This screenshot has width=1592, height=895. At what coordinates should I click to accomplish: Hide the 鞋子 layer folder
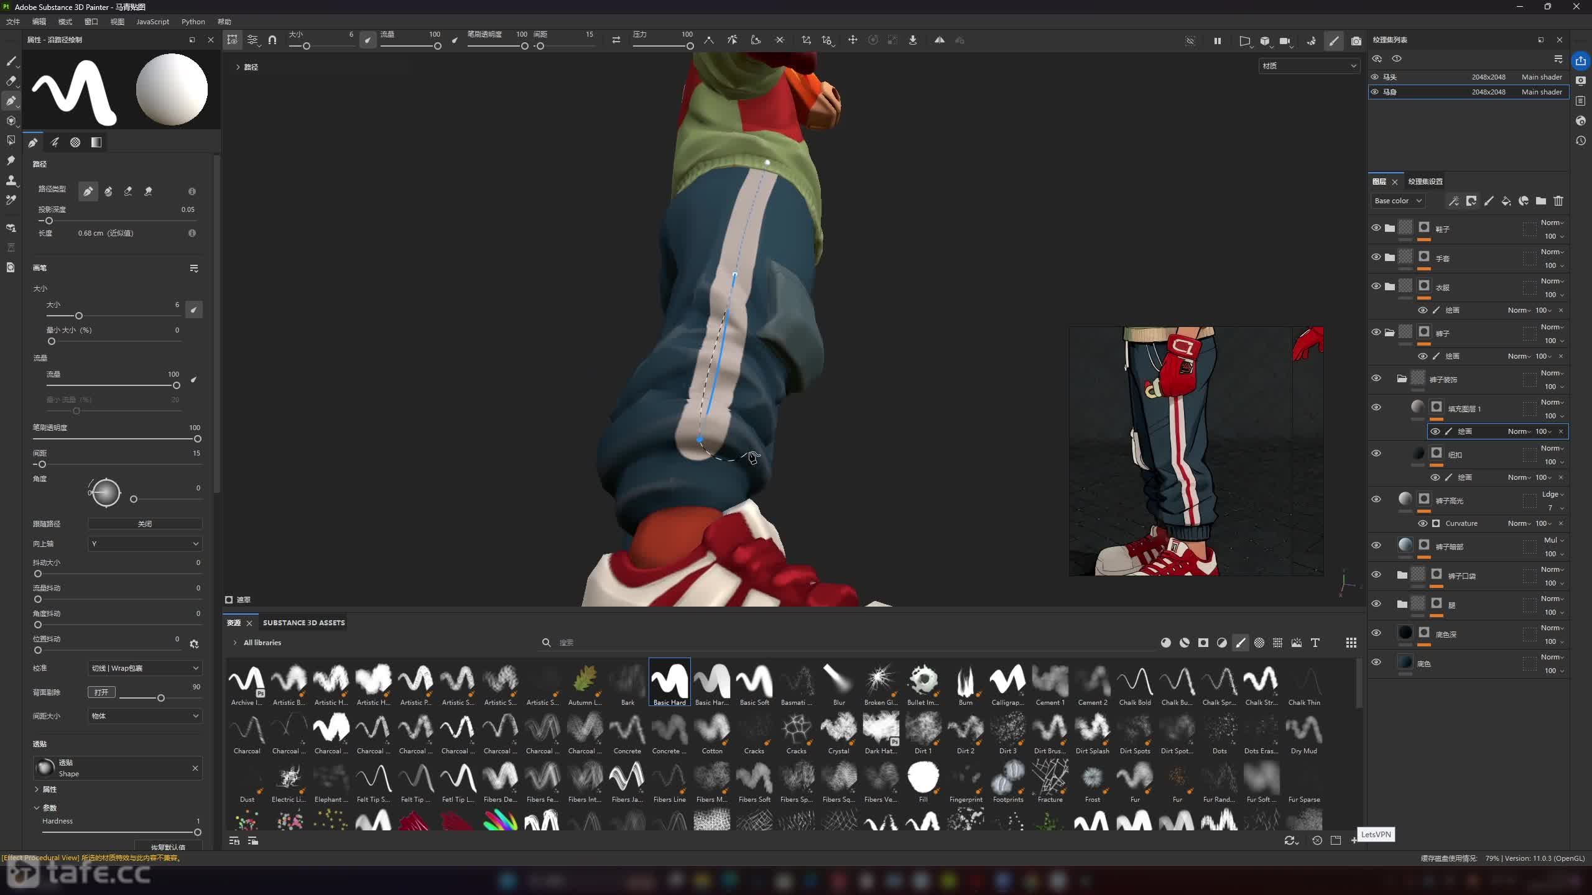(x=1376, y=228)
